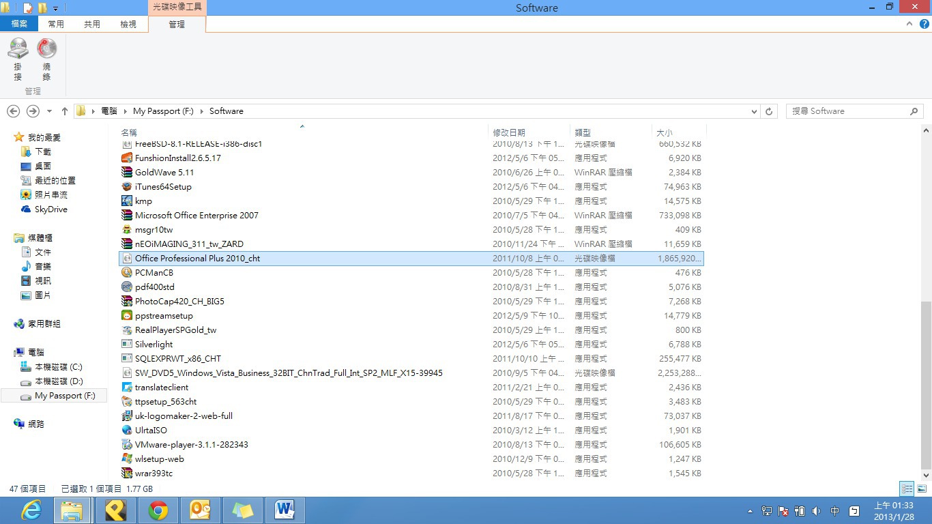This screenshot has height=524, width=932.
Task: Open 本機磁碟 (C:) in navigation pane
Action: 59,367
